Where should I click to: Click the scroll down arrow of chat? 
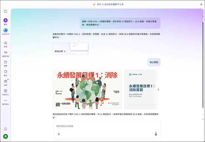(x=203, y=119)
